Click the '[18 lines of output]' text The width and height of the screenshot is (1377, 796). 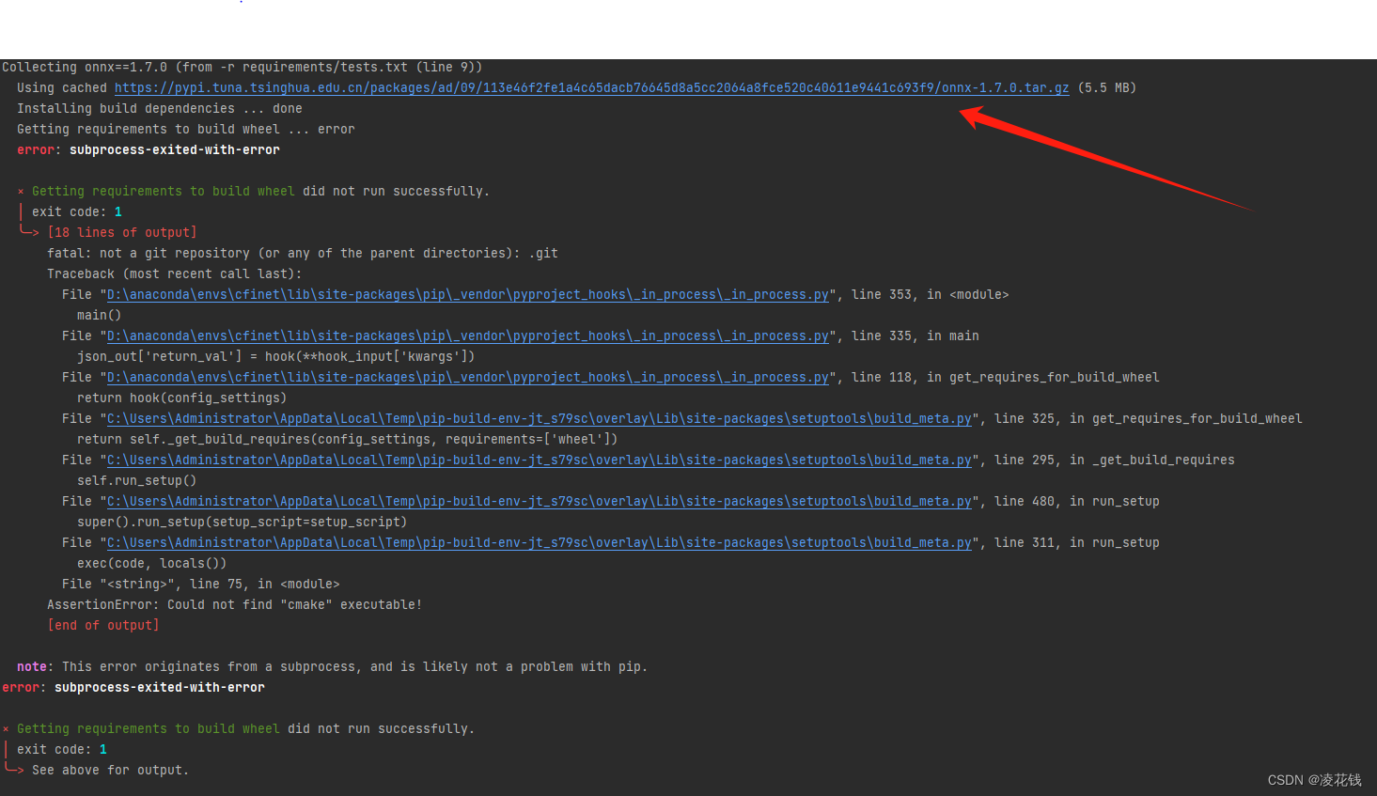coord(122,232)
